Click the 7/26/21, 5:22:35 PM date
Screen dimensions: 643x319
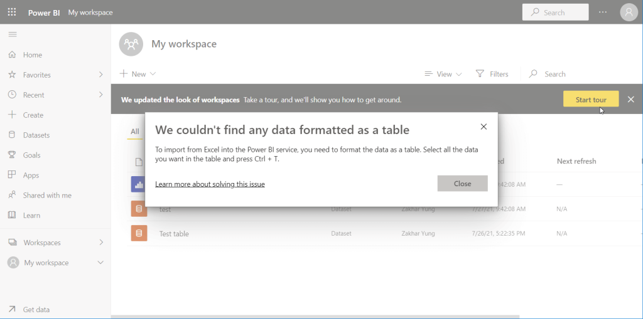(x=498, y=233)
